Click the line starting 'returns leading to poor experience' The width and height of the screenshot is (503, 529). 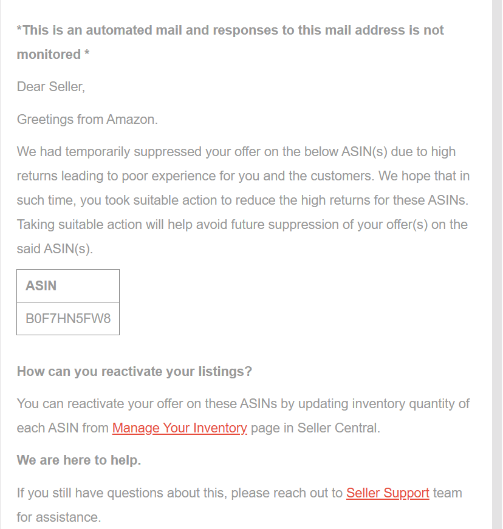[x=243, y=176]
